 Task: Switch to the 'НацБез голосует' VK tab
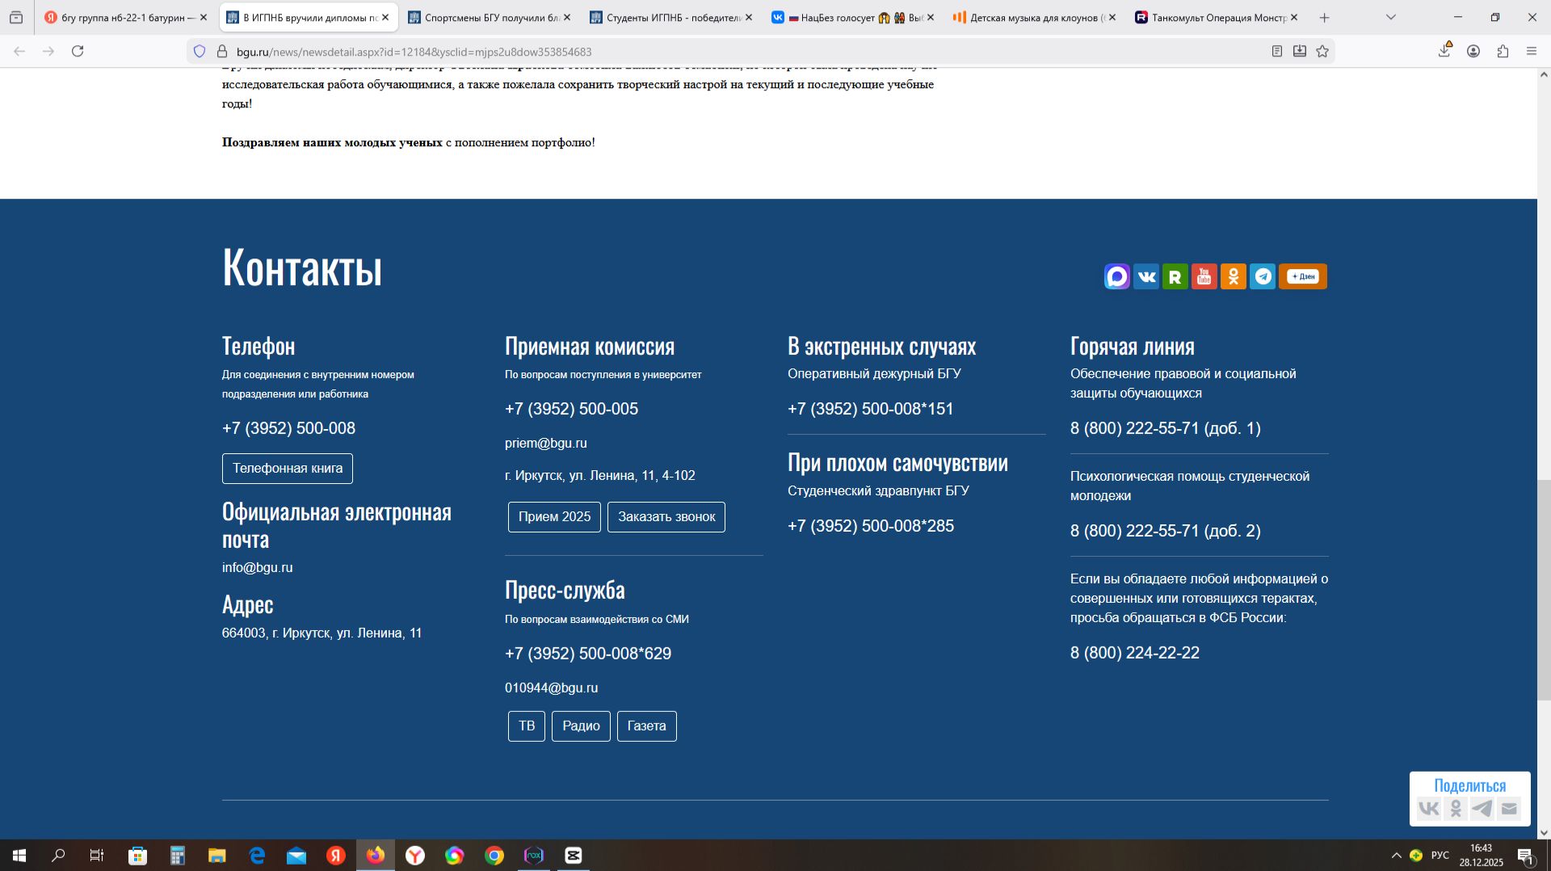click(854, 17)
